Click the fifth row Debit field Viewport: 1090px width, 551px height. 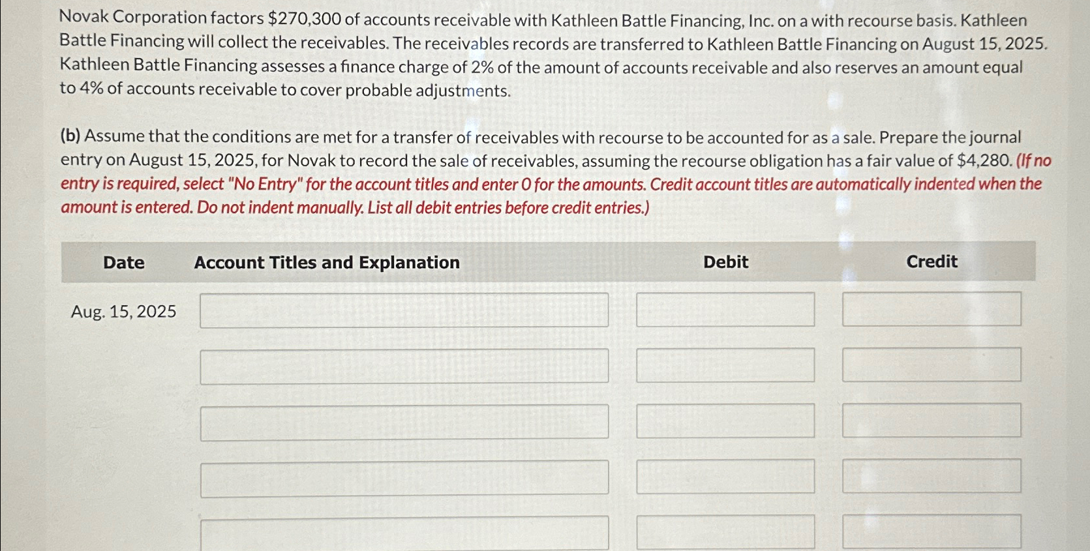tap(725, 533)
